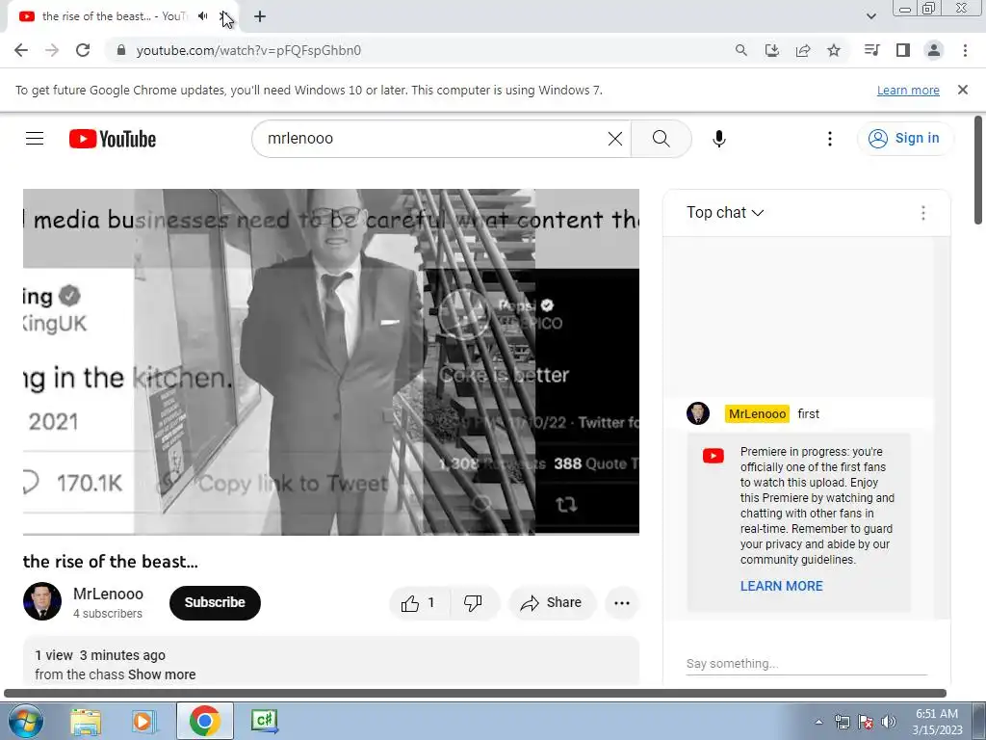Mute the tab via the tab speaker icon
The image size is (986, 740).
pos(202,16)
